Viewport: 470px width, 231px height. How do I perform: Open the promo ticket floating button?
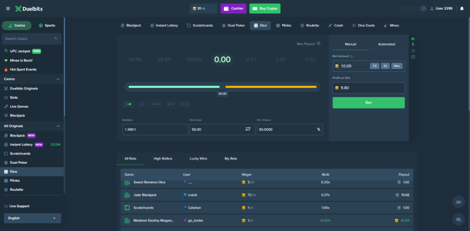(459, 202)
